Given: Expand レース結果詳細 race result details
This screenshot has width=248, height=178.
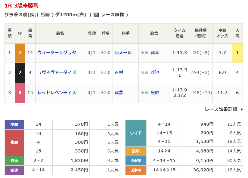Looking at the screenshot, I should 221,109.
